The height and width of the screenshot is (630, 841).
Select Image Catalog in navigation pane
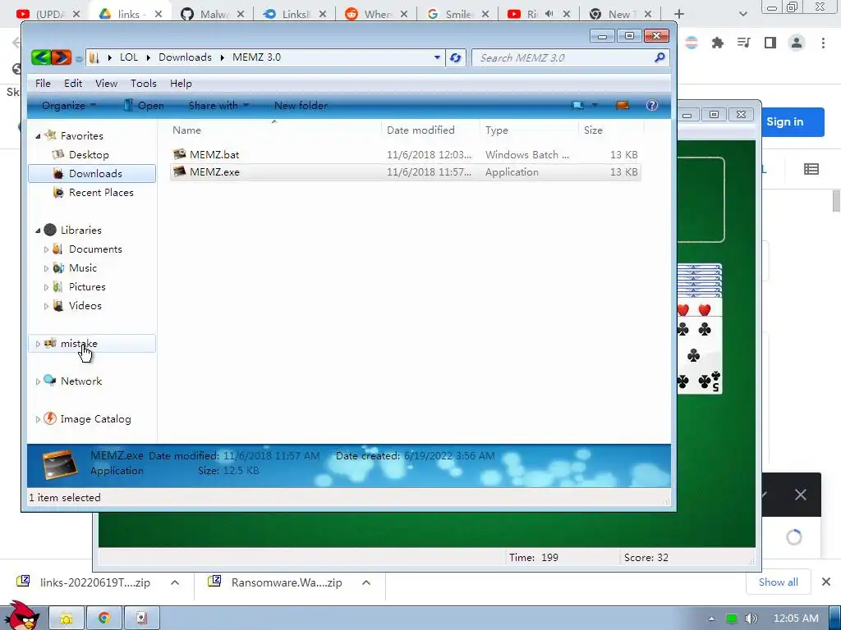point(95,419)
